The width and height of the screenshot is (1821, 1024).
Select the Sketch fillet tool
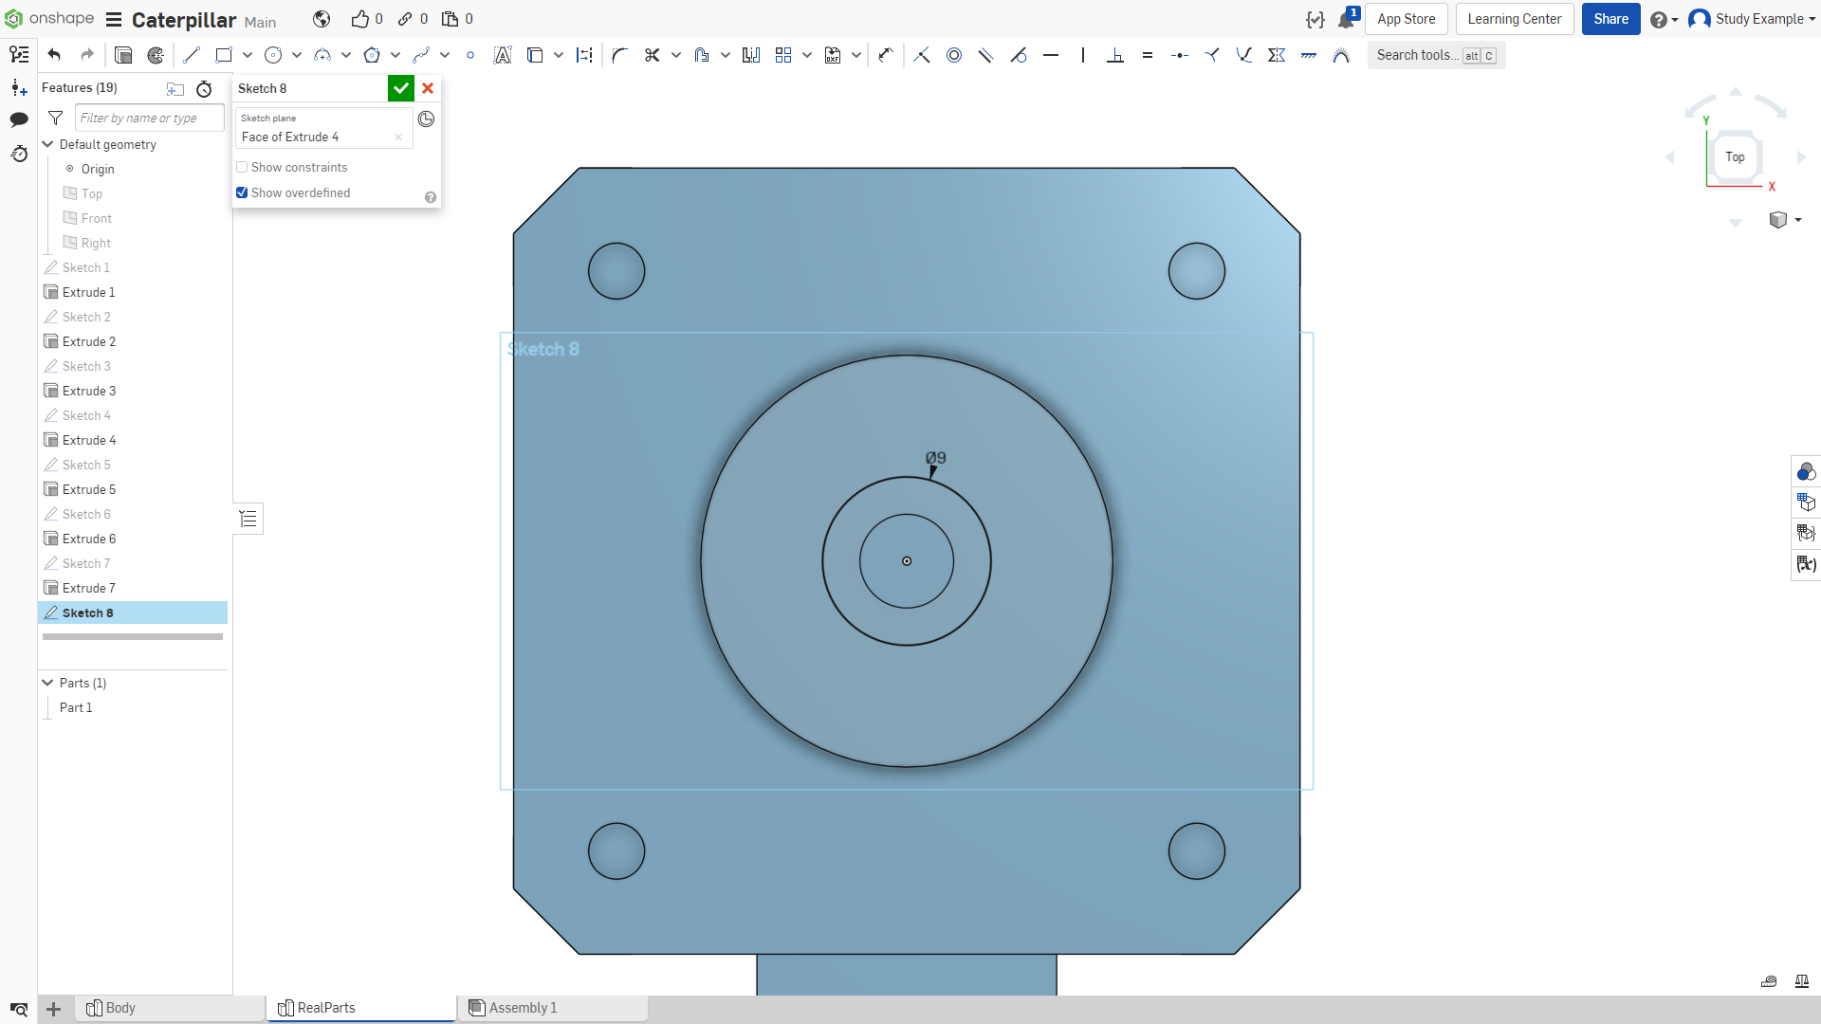point(620,55)
